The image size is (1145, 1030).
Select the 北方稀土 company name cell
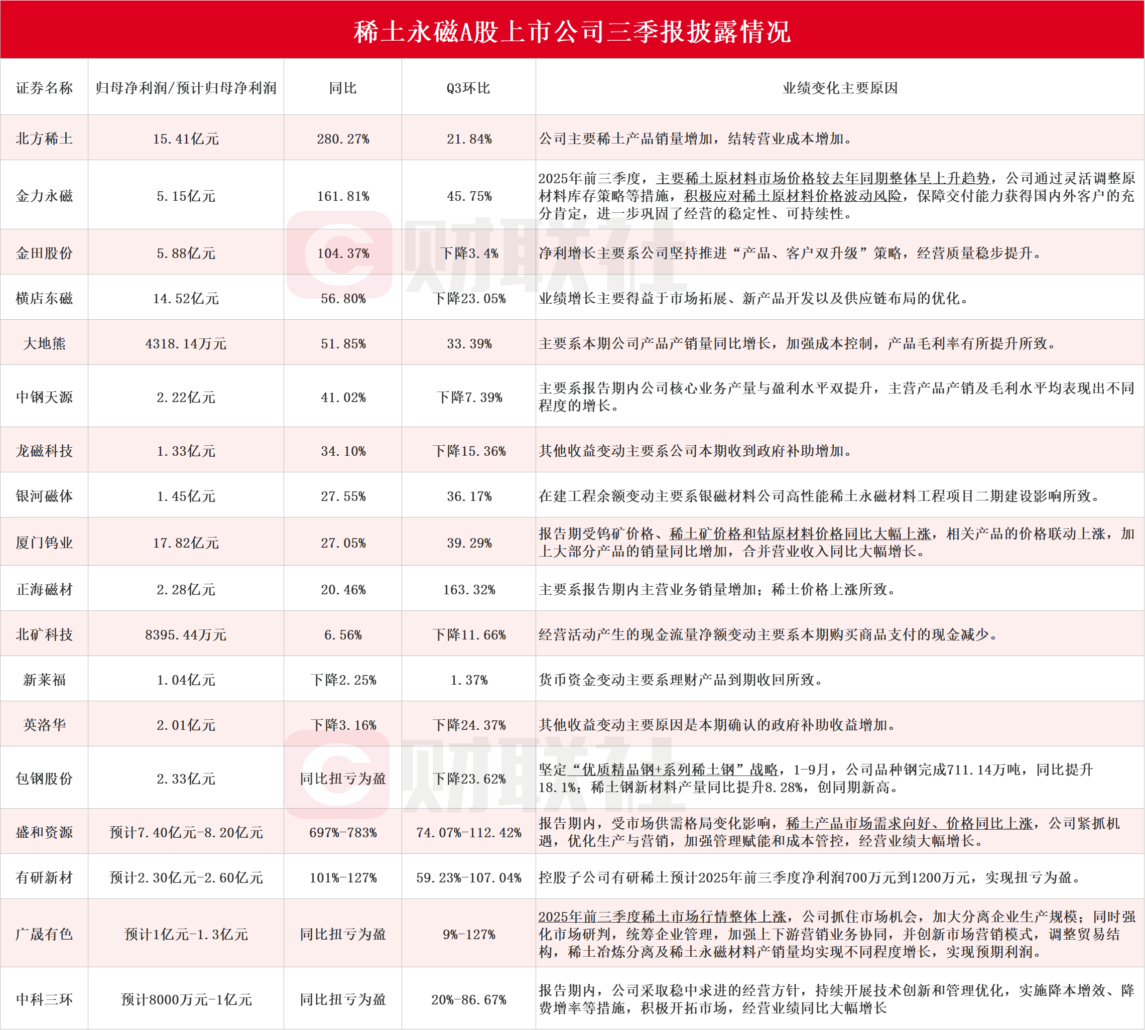[44, 139]
